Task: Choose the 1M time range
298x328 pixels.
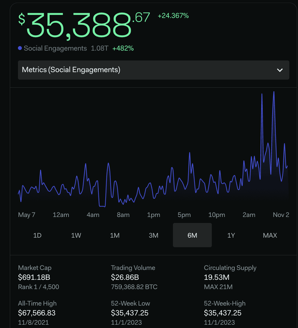Action: (115, 235)
